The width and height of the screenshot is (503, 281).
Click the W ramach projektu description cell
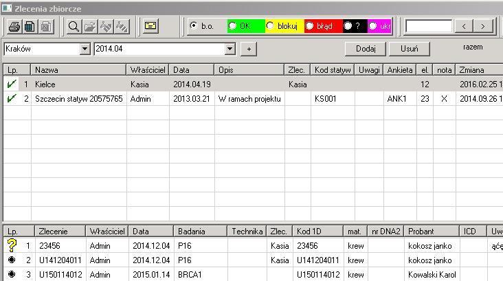[249, 98]
